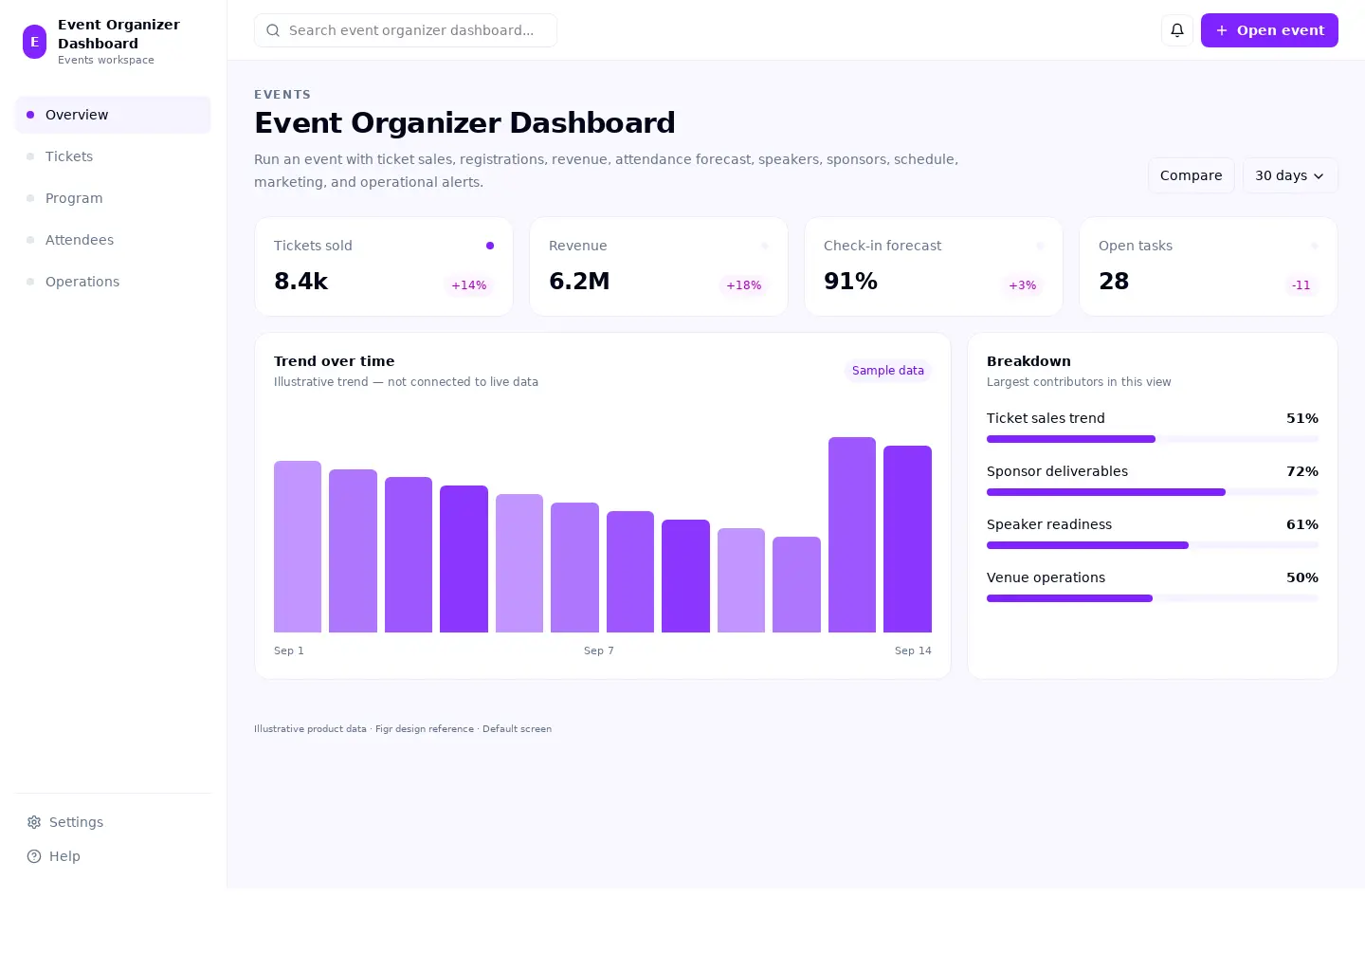The image size is (1365, 971).
Task: Click the Ticket sales trend progress bar
Action: (1153, 439)
